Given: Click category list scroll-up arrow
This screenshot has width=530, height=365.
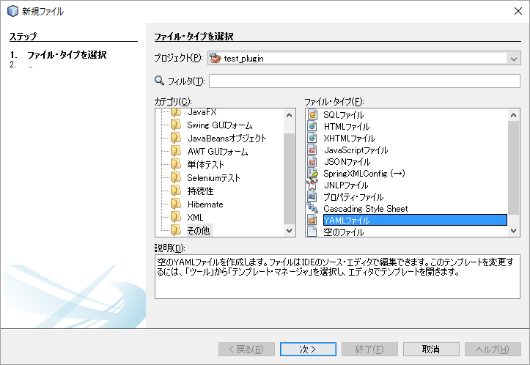Looking at the screenshot, I should tap(289, 115).
